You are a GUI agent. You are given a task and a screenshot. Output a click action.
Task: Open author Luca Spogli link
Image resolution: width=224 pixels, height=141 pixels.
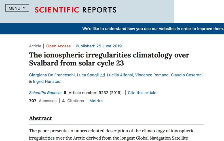(x=88, y=75)
